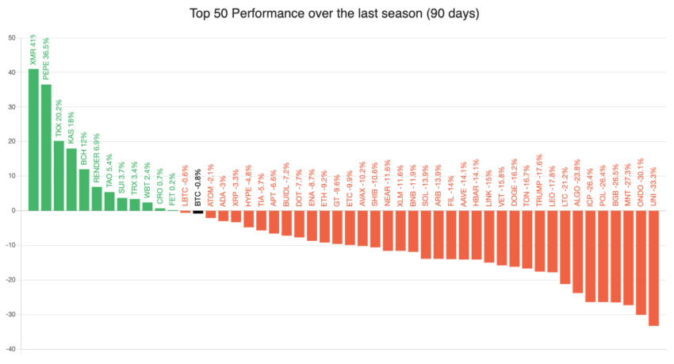The width and height of the screenshot is (674, 364).
Task: Click the BCH 12% bar
Action: pyautogui.click(x=84, y=190)
